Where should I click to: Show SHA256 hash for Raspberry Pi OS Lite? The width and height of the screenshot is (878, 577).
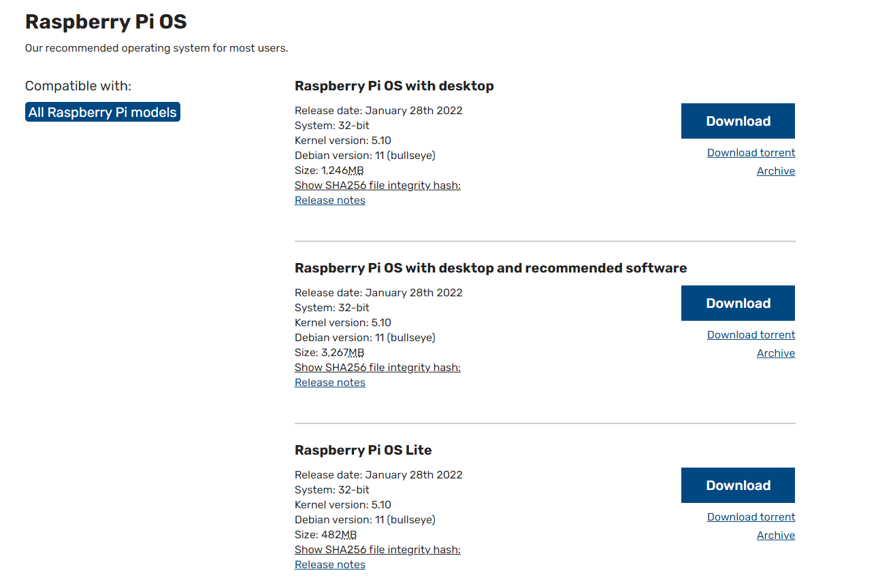[x=378, y=550]
